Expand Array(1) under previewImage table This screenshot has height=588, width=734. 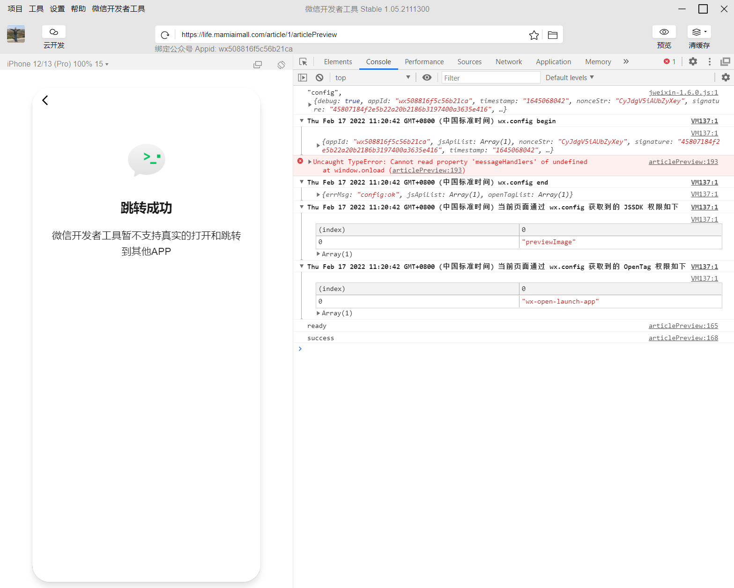click(319, 254)
